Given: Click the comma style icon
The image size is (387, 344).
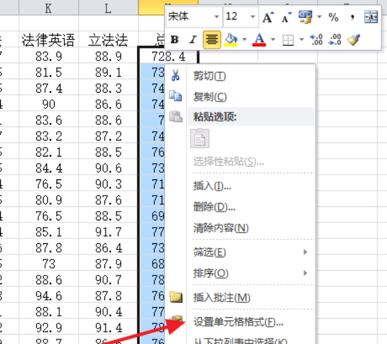Looking at the screenshot, I should pos(353,17).
